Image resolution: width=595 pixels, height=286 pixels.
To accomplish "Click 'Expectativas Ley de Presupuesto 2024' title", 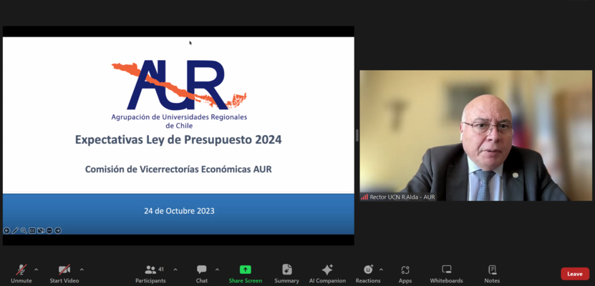I will pos(178,139).
